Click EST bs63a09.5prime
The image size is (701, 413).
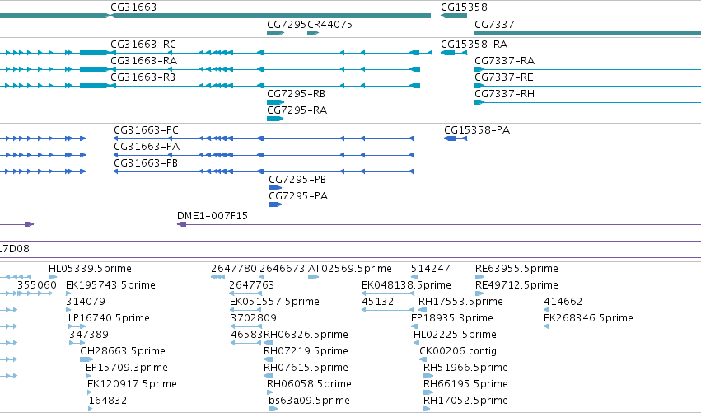[x=310, y=401]
